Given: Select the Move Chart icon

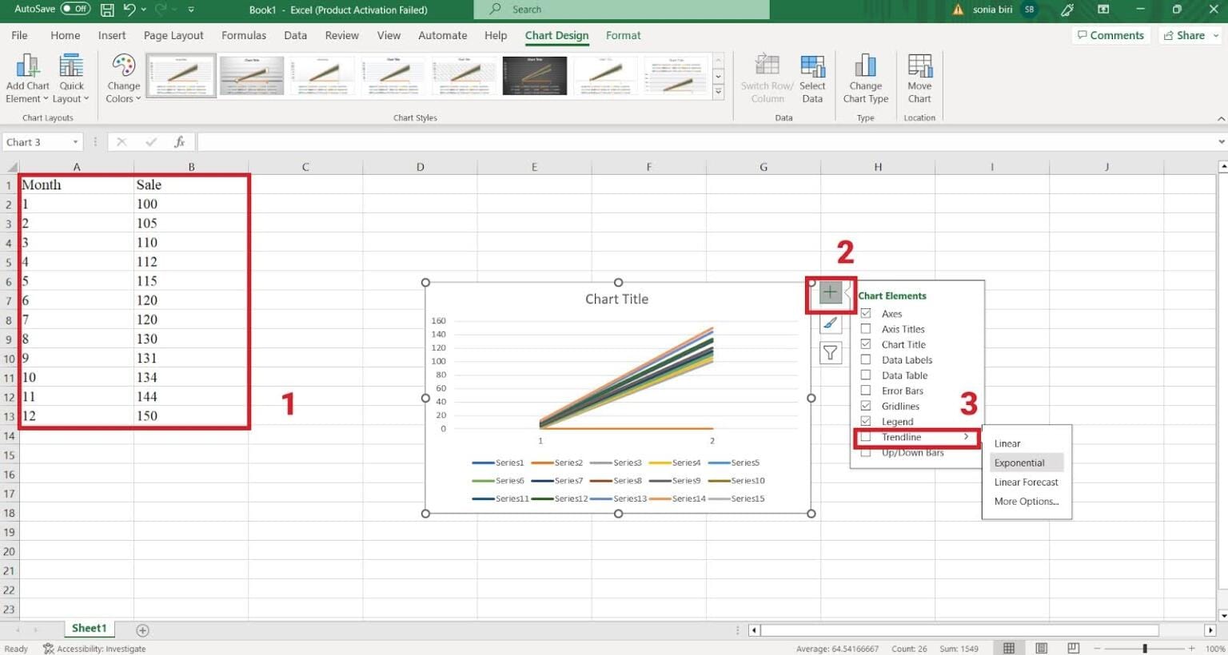Looking at the screenshot, I should point(919,76).
